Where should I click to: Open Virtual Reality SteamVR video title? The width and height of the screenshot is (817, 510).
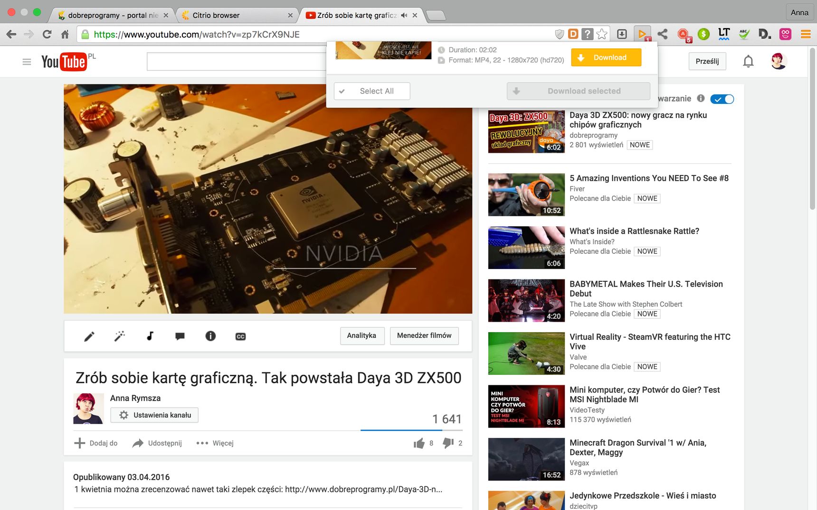click(650, 342)
